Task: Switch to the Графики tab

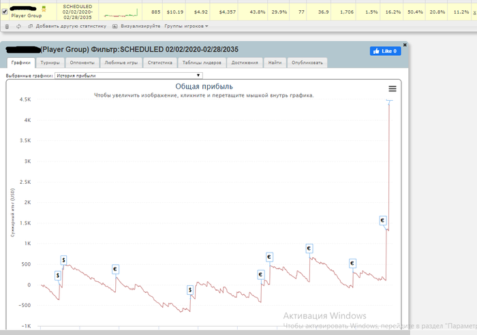Action: point(21,63)
